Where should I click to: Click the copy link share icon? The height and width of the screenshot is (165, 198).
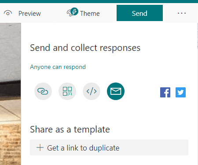(x=43, y=91)
